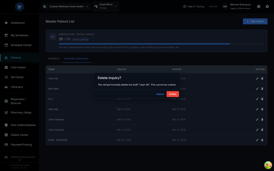The height and width of the screenshot is (171, 274).
Task: Click the app logo icon
Action: click(x=20, y=7)
